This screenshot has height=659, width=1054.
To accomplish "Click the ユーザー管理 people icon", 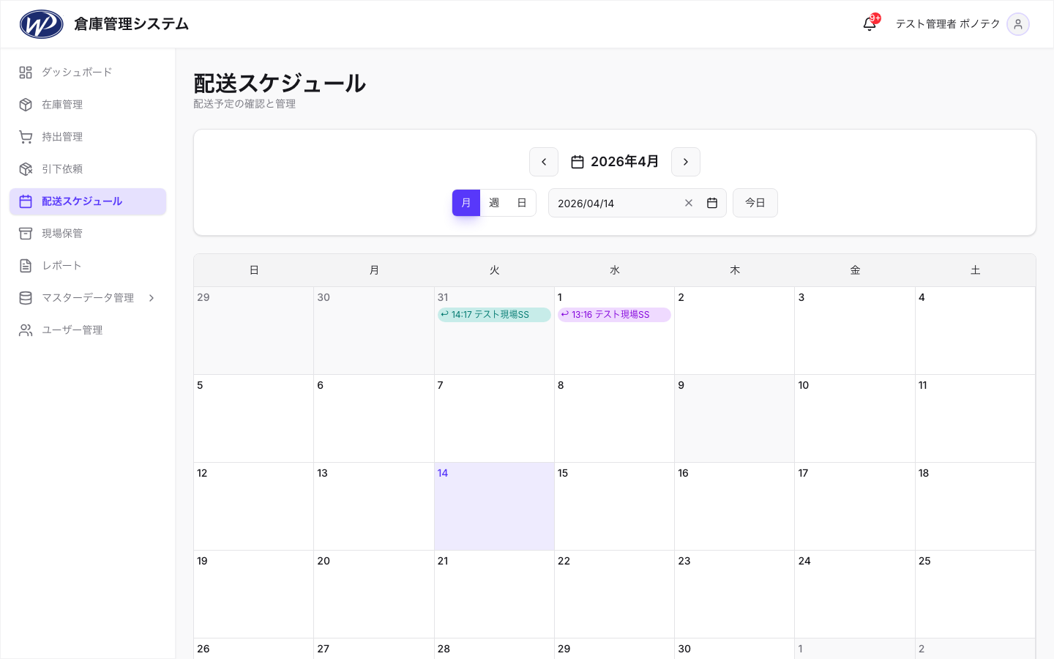I will pyautogui.click(x=26, y=330).
